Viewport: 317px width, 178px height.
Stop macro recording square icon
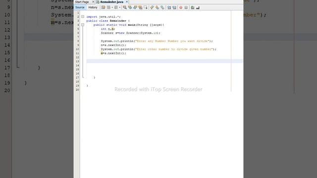(186, 7)
